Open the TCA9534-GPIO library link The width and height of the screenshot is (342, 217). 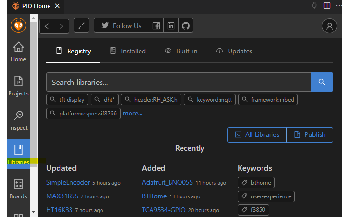coord(164,210)
